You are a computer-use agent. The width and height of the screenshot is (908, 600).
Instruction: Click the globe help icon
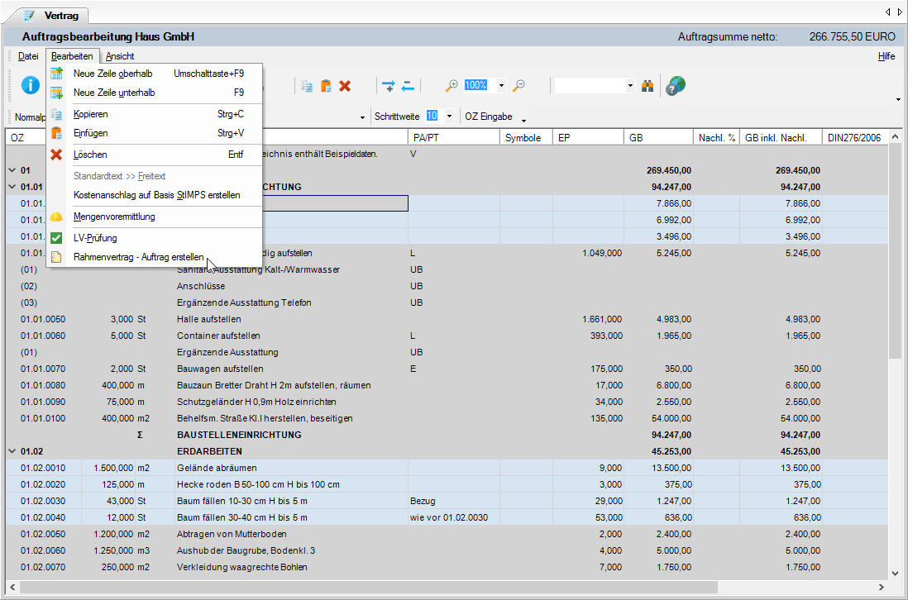(675, 86)
